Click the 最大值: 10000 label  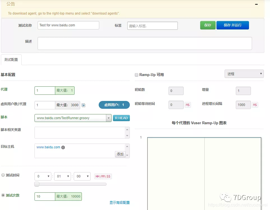[x=68, y=197]
